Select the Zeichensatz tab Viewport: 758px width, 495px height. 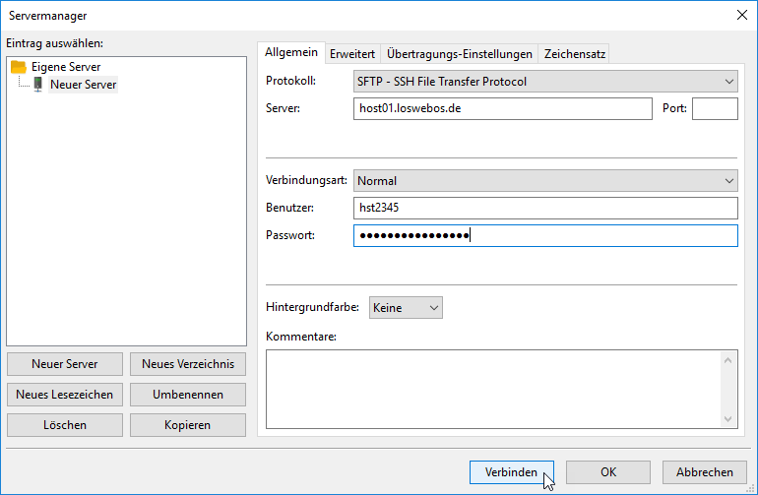point(575,54)
